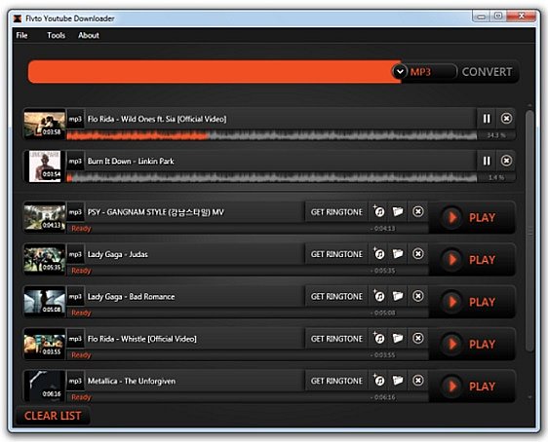Pause the Burn It Down download

pos(487,161)
